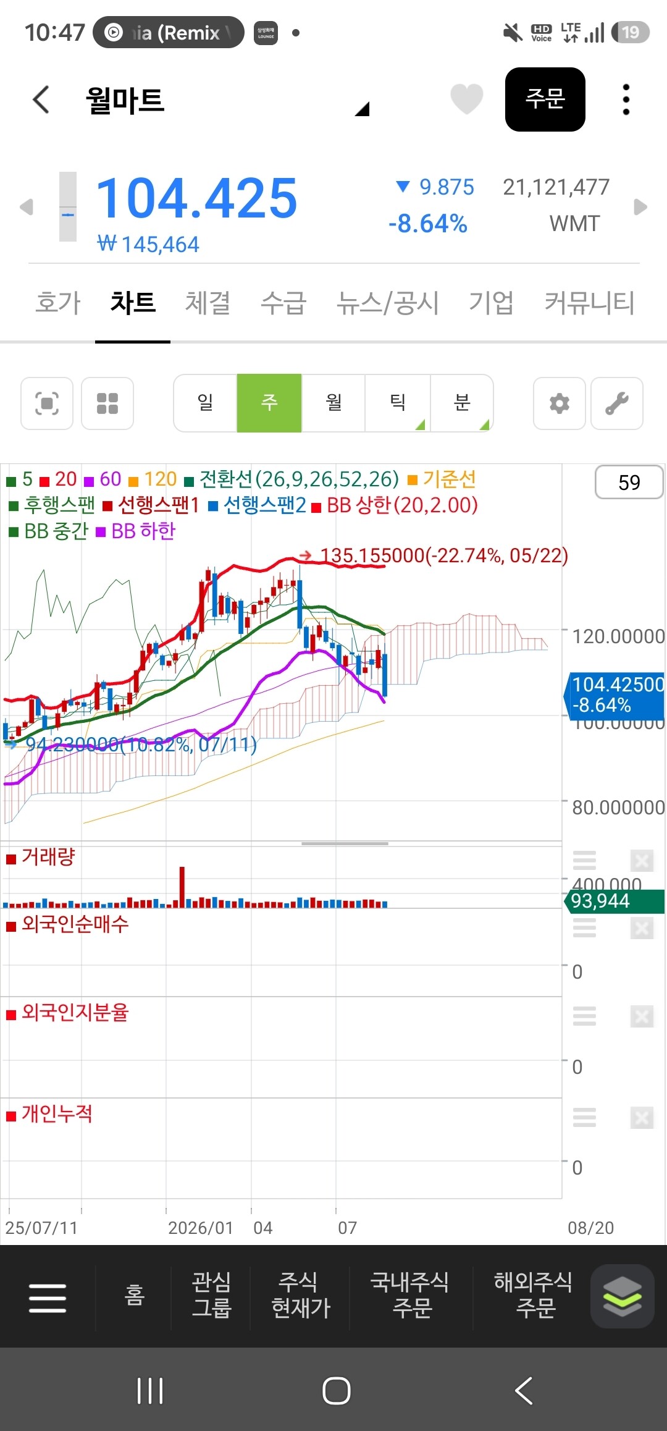Select daily 일 chart period

(x=206, y=403)
